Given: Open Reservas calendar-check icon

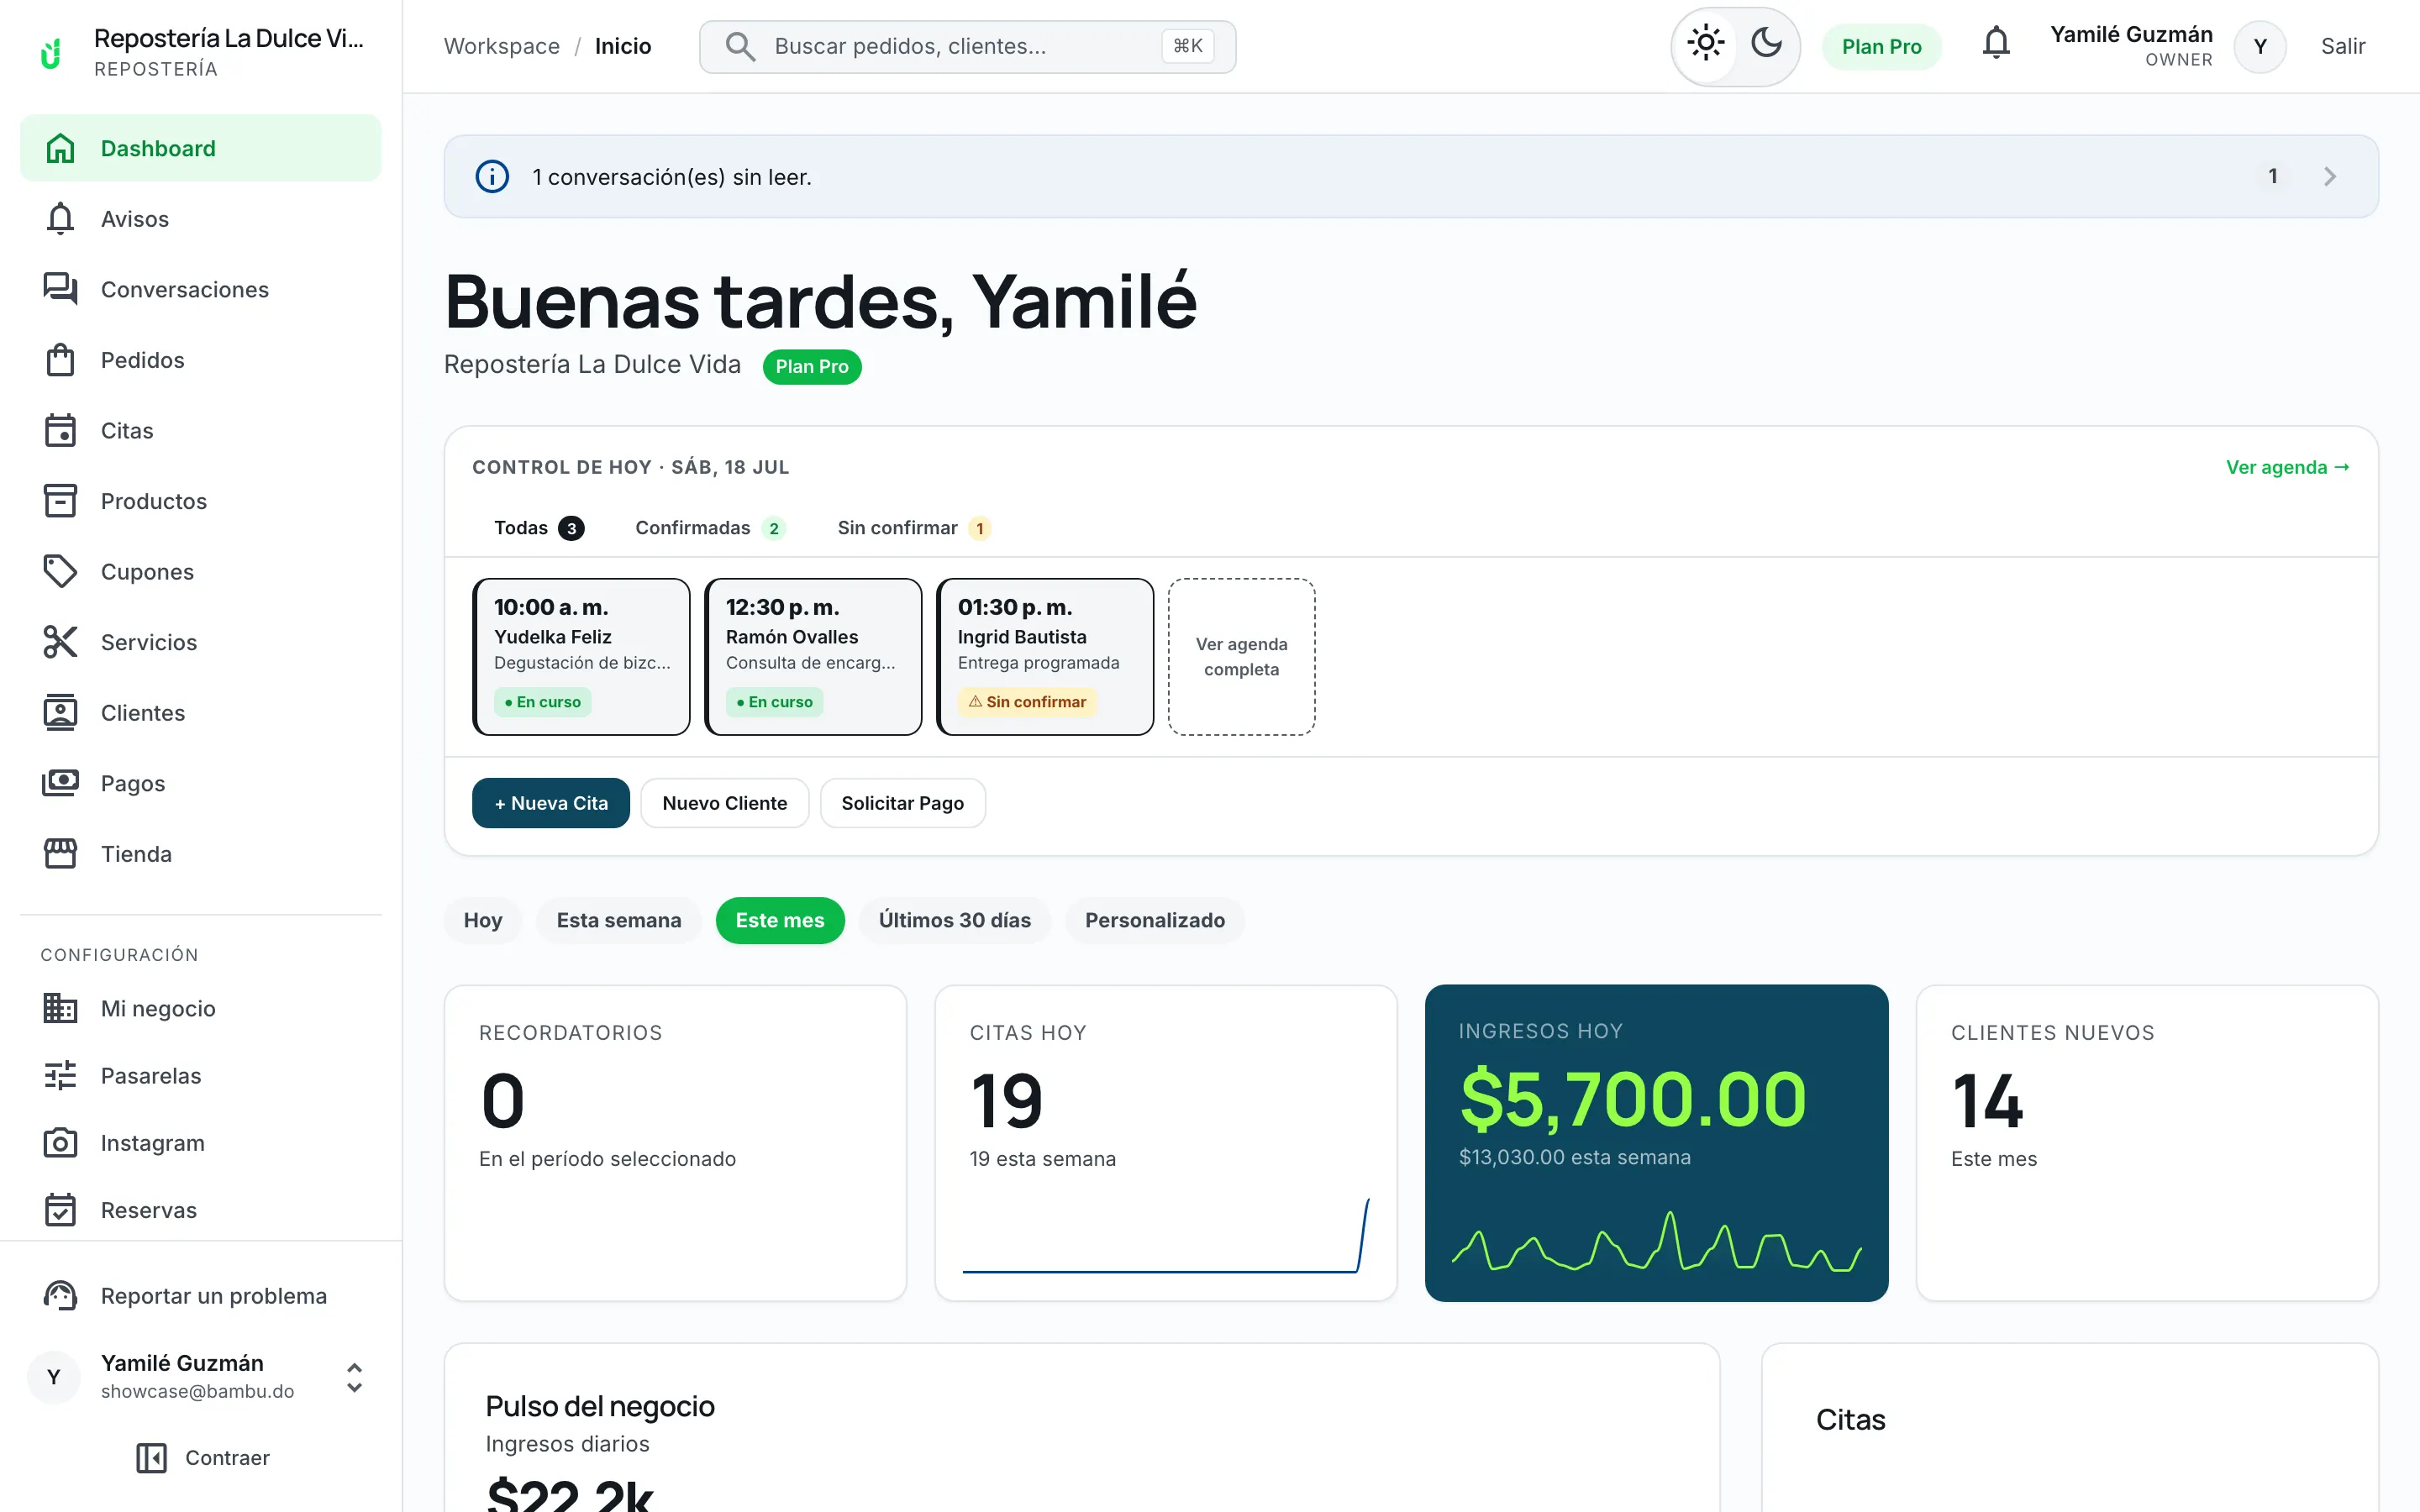Looking at the screenshot, I should (x=60, y=1210).
